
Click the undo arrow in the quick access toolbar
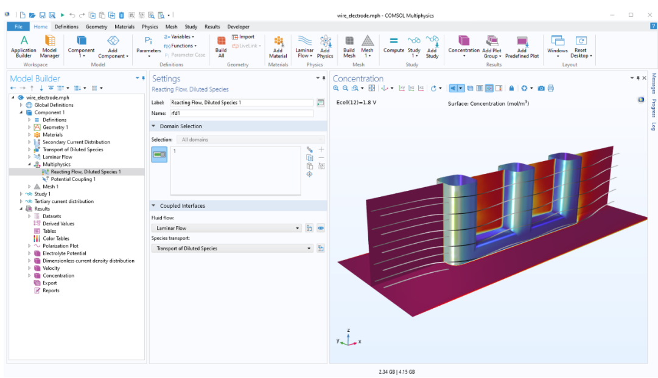72,16
